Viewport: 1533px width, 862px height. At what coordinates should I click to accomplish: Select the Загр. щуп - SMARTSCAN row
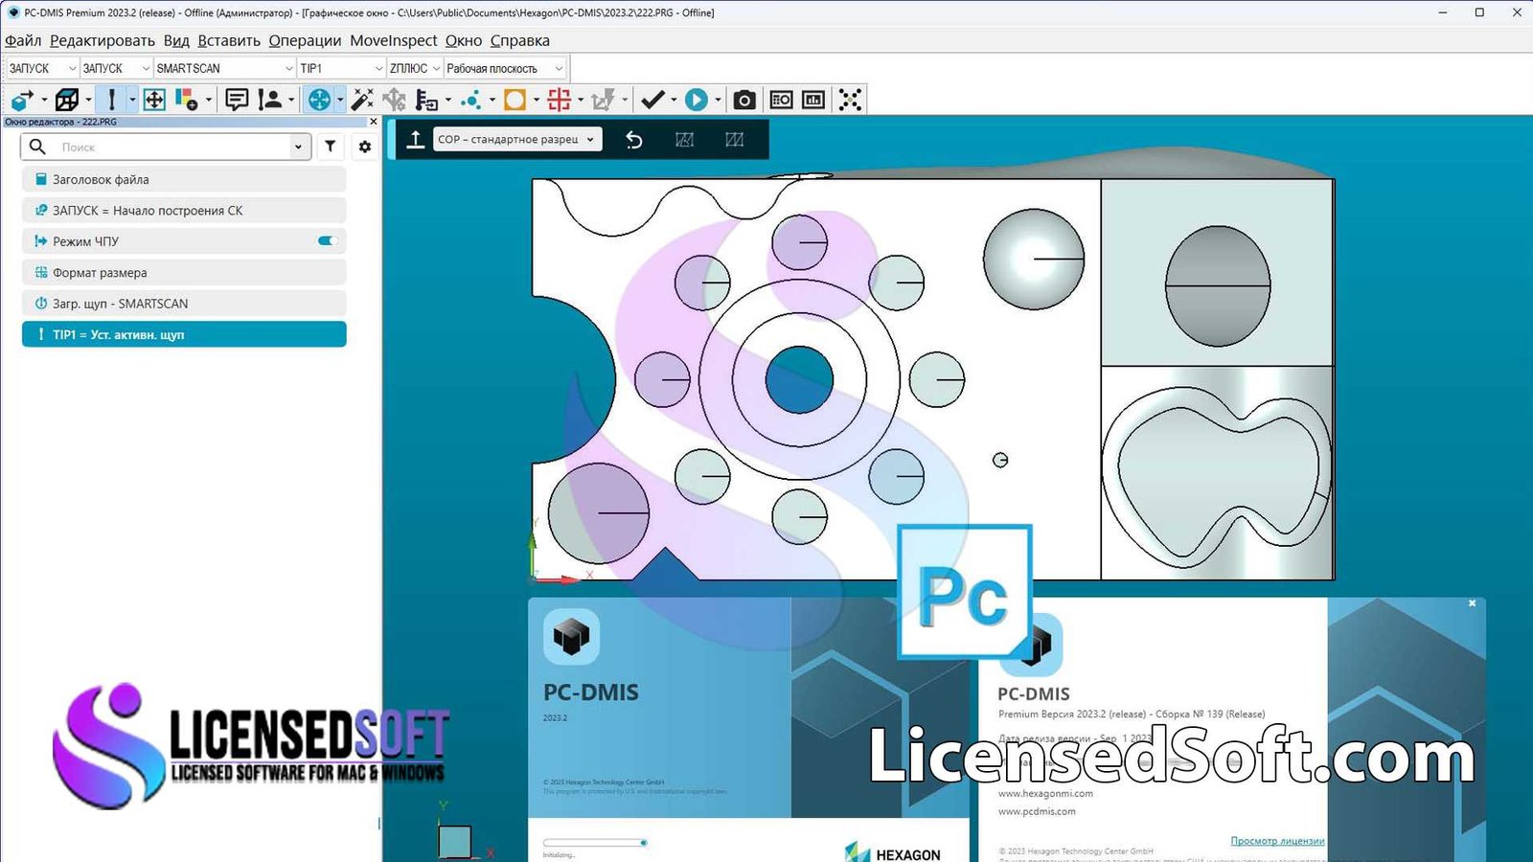(x=184, y=304)
